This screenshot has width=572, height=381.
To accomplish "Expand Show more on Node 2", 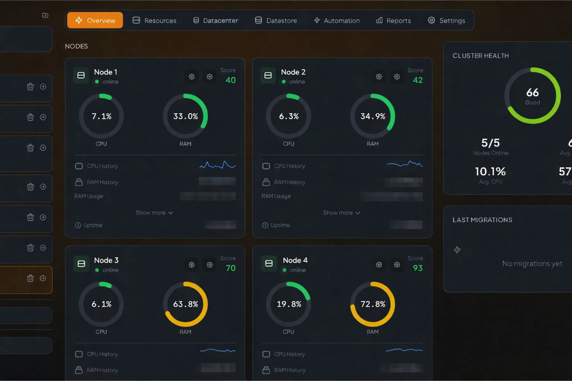I will pos(342,212).
